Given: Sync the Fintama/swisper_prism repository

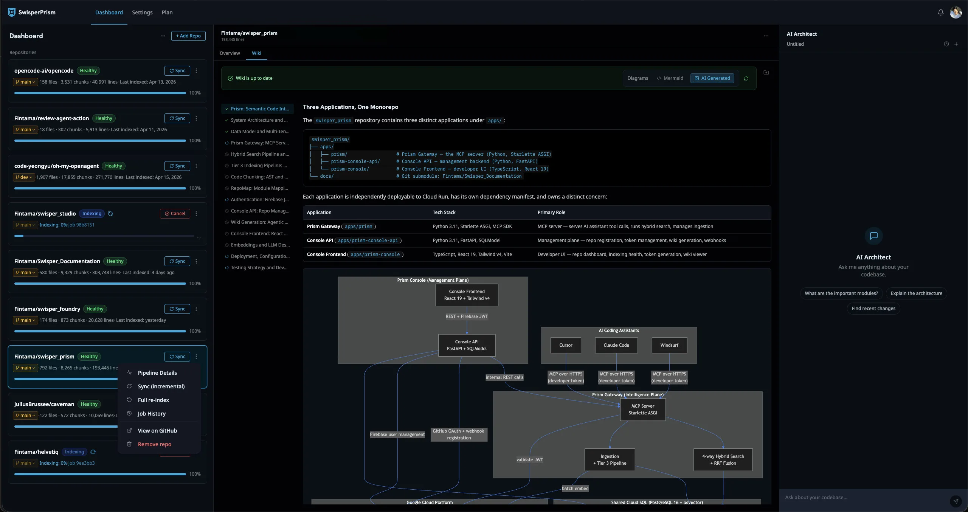Looking at the screenshot, I should [x=177, y=357].
